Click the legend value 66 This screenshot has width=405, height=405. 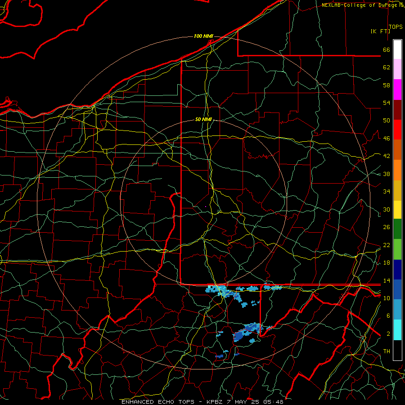click(x=387, y=49)
